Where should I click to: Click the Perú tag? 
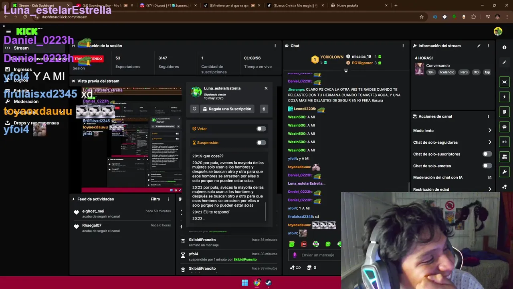(x=464, y=72)
